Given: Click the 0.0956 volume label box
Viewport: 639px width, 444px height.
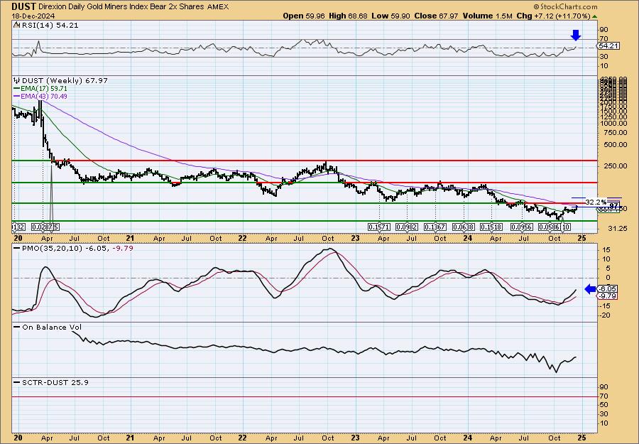Looking at the screenshot, I should [523, 227].
